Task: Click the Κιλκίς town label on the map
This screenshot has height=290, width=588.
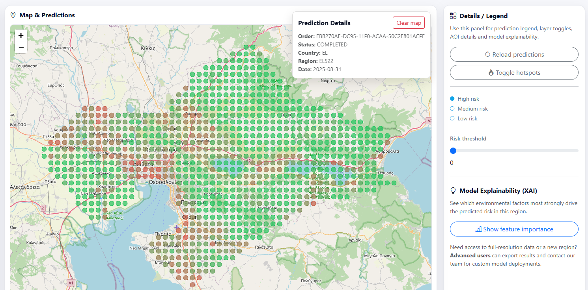Action: 148,48
